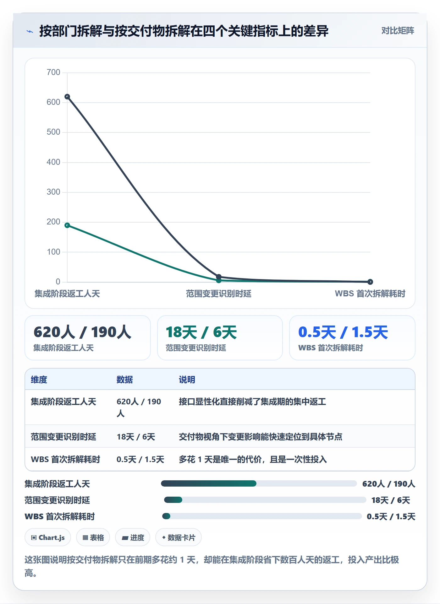Screen dimensions: 440x604
Task: Click the 集成阶段返工人天 progress bar
Action: pyautogui.click(x=259, y=483)
